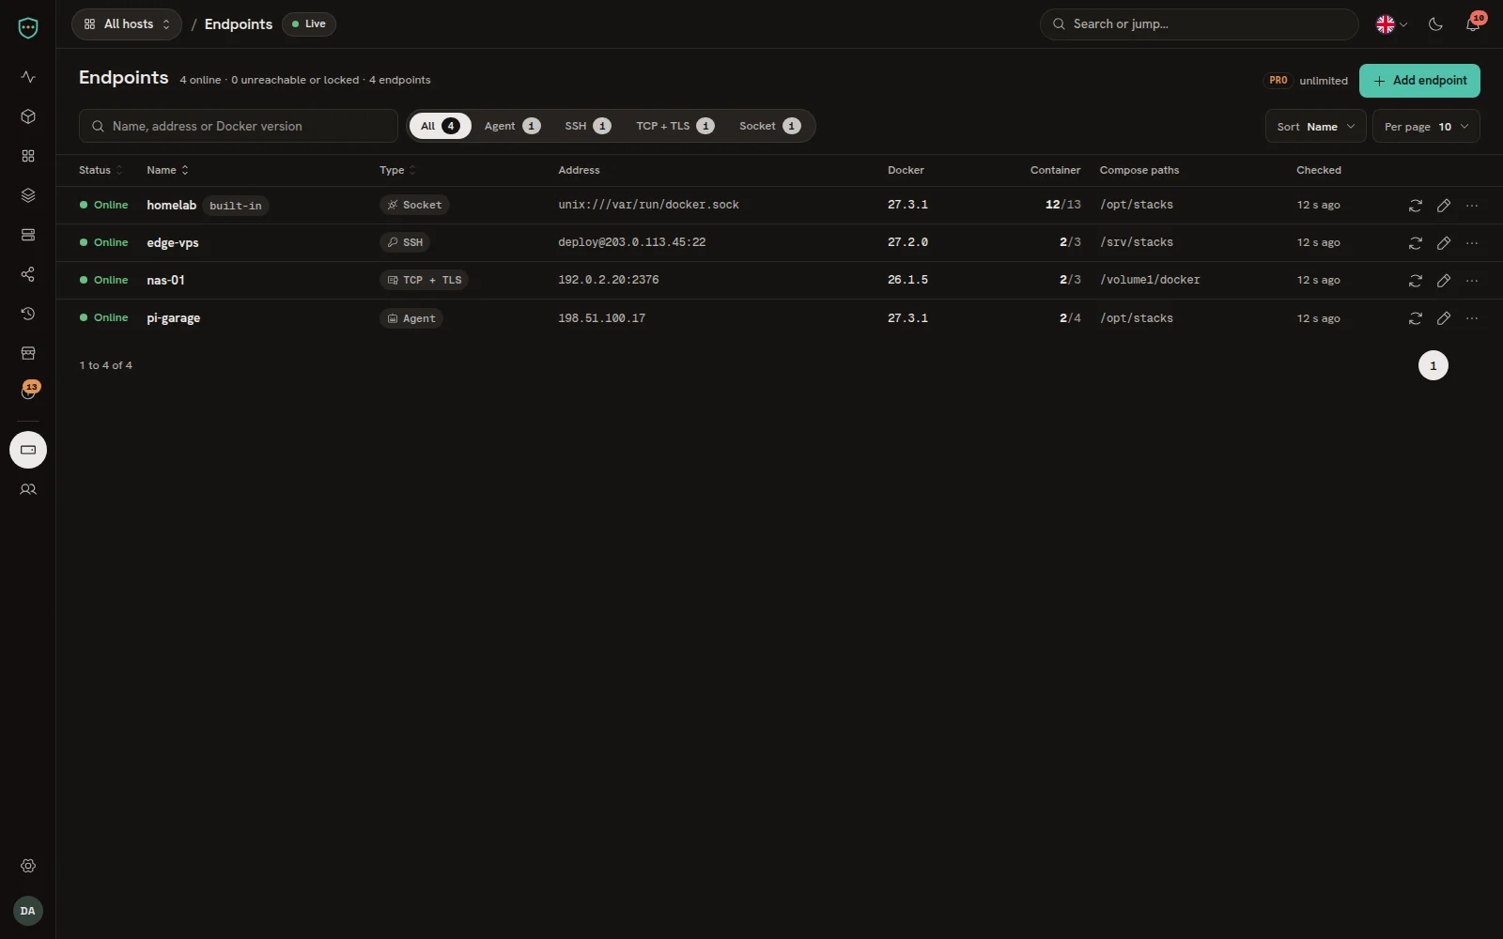Viewport: 1503px width, 939px height.
Task: Edit the homelab endpoint
Action: [1444, 206]
